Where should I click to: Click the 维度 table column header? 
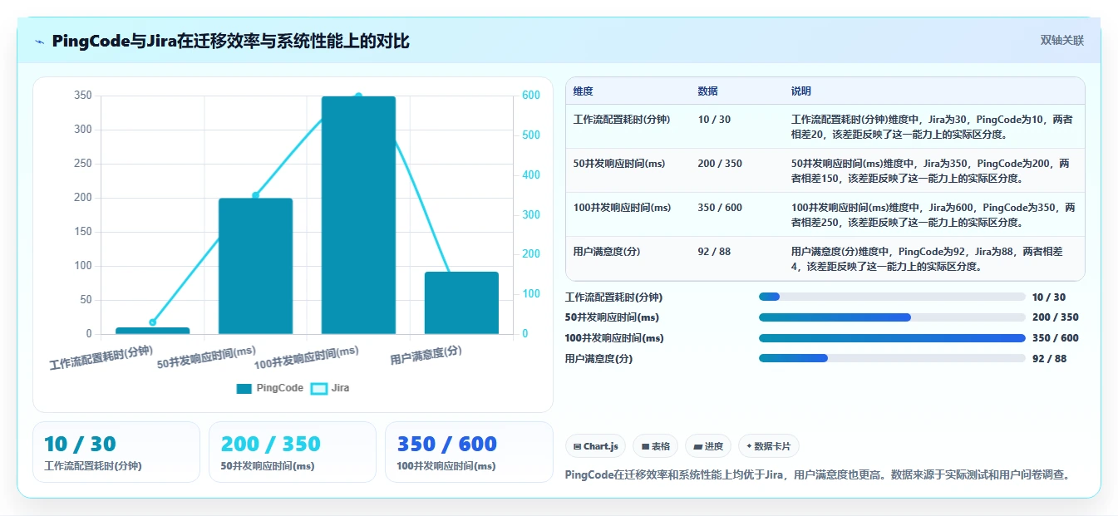click(x=584, y=91)
